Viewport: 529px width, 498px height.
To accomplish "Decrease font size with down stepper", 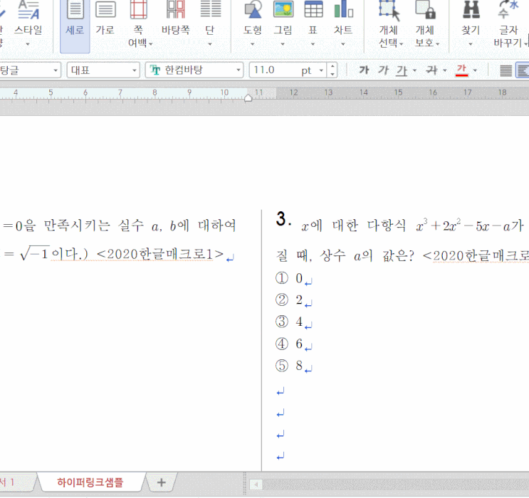I will point(332,74).
